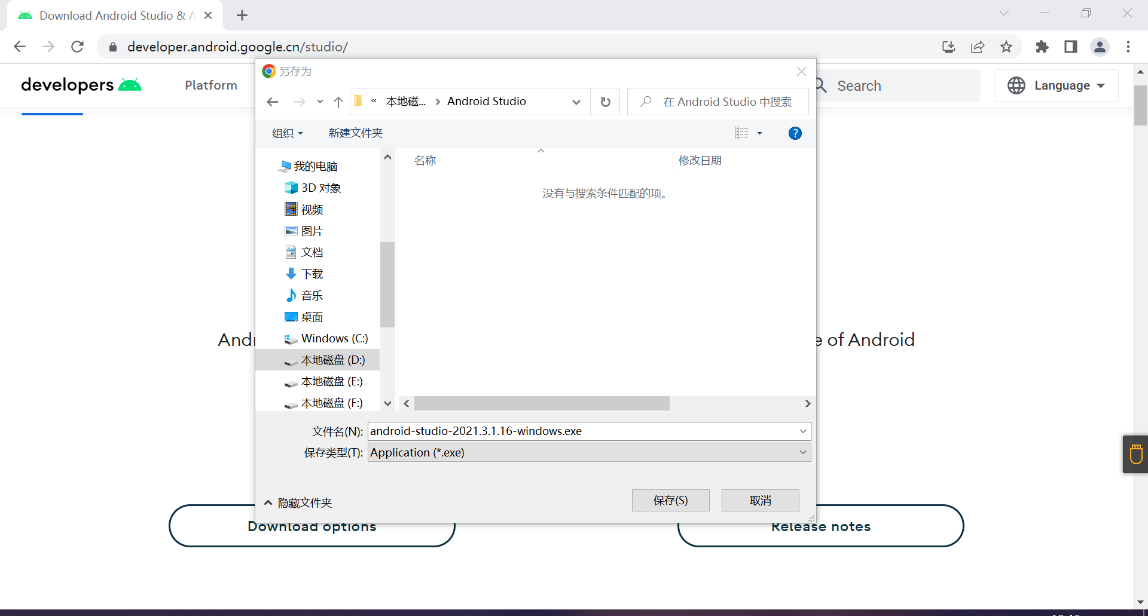Collapse folders with 隐藏文件夹

point(298,503)
